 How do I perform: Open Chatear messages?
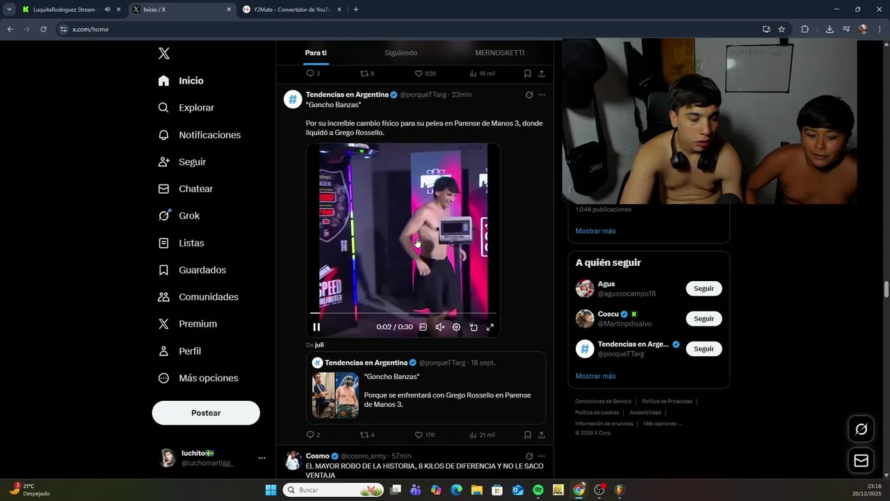click(185, 189)
